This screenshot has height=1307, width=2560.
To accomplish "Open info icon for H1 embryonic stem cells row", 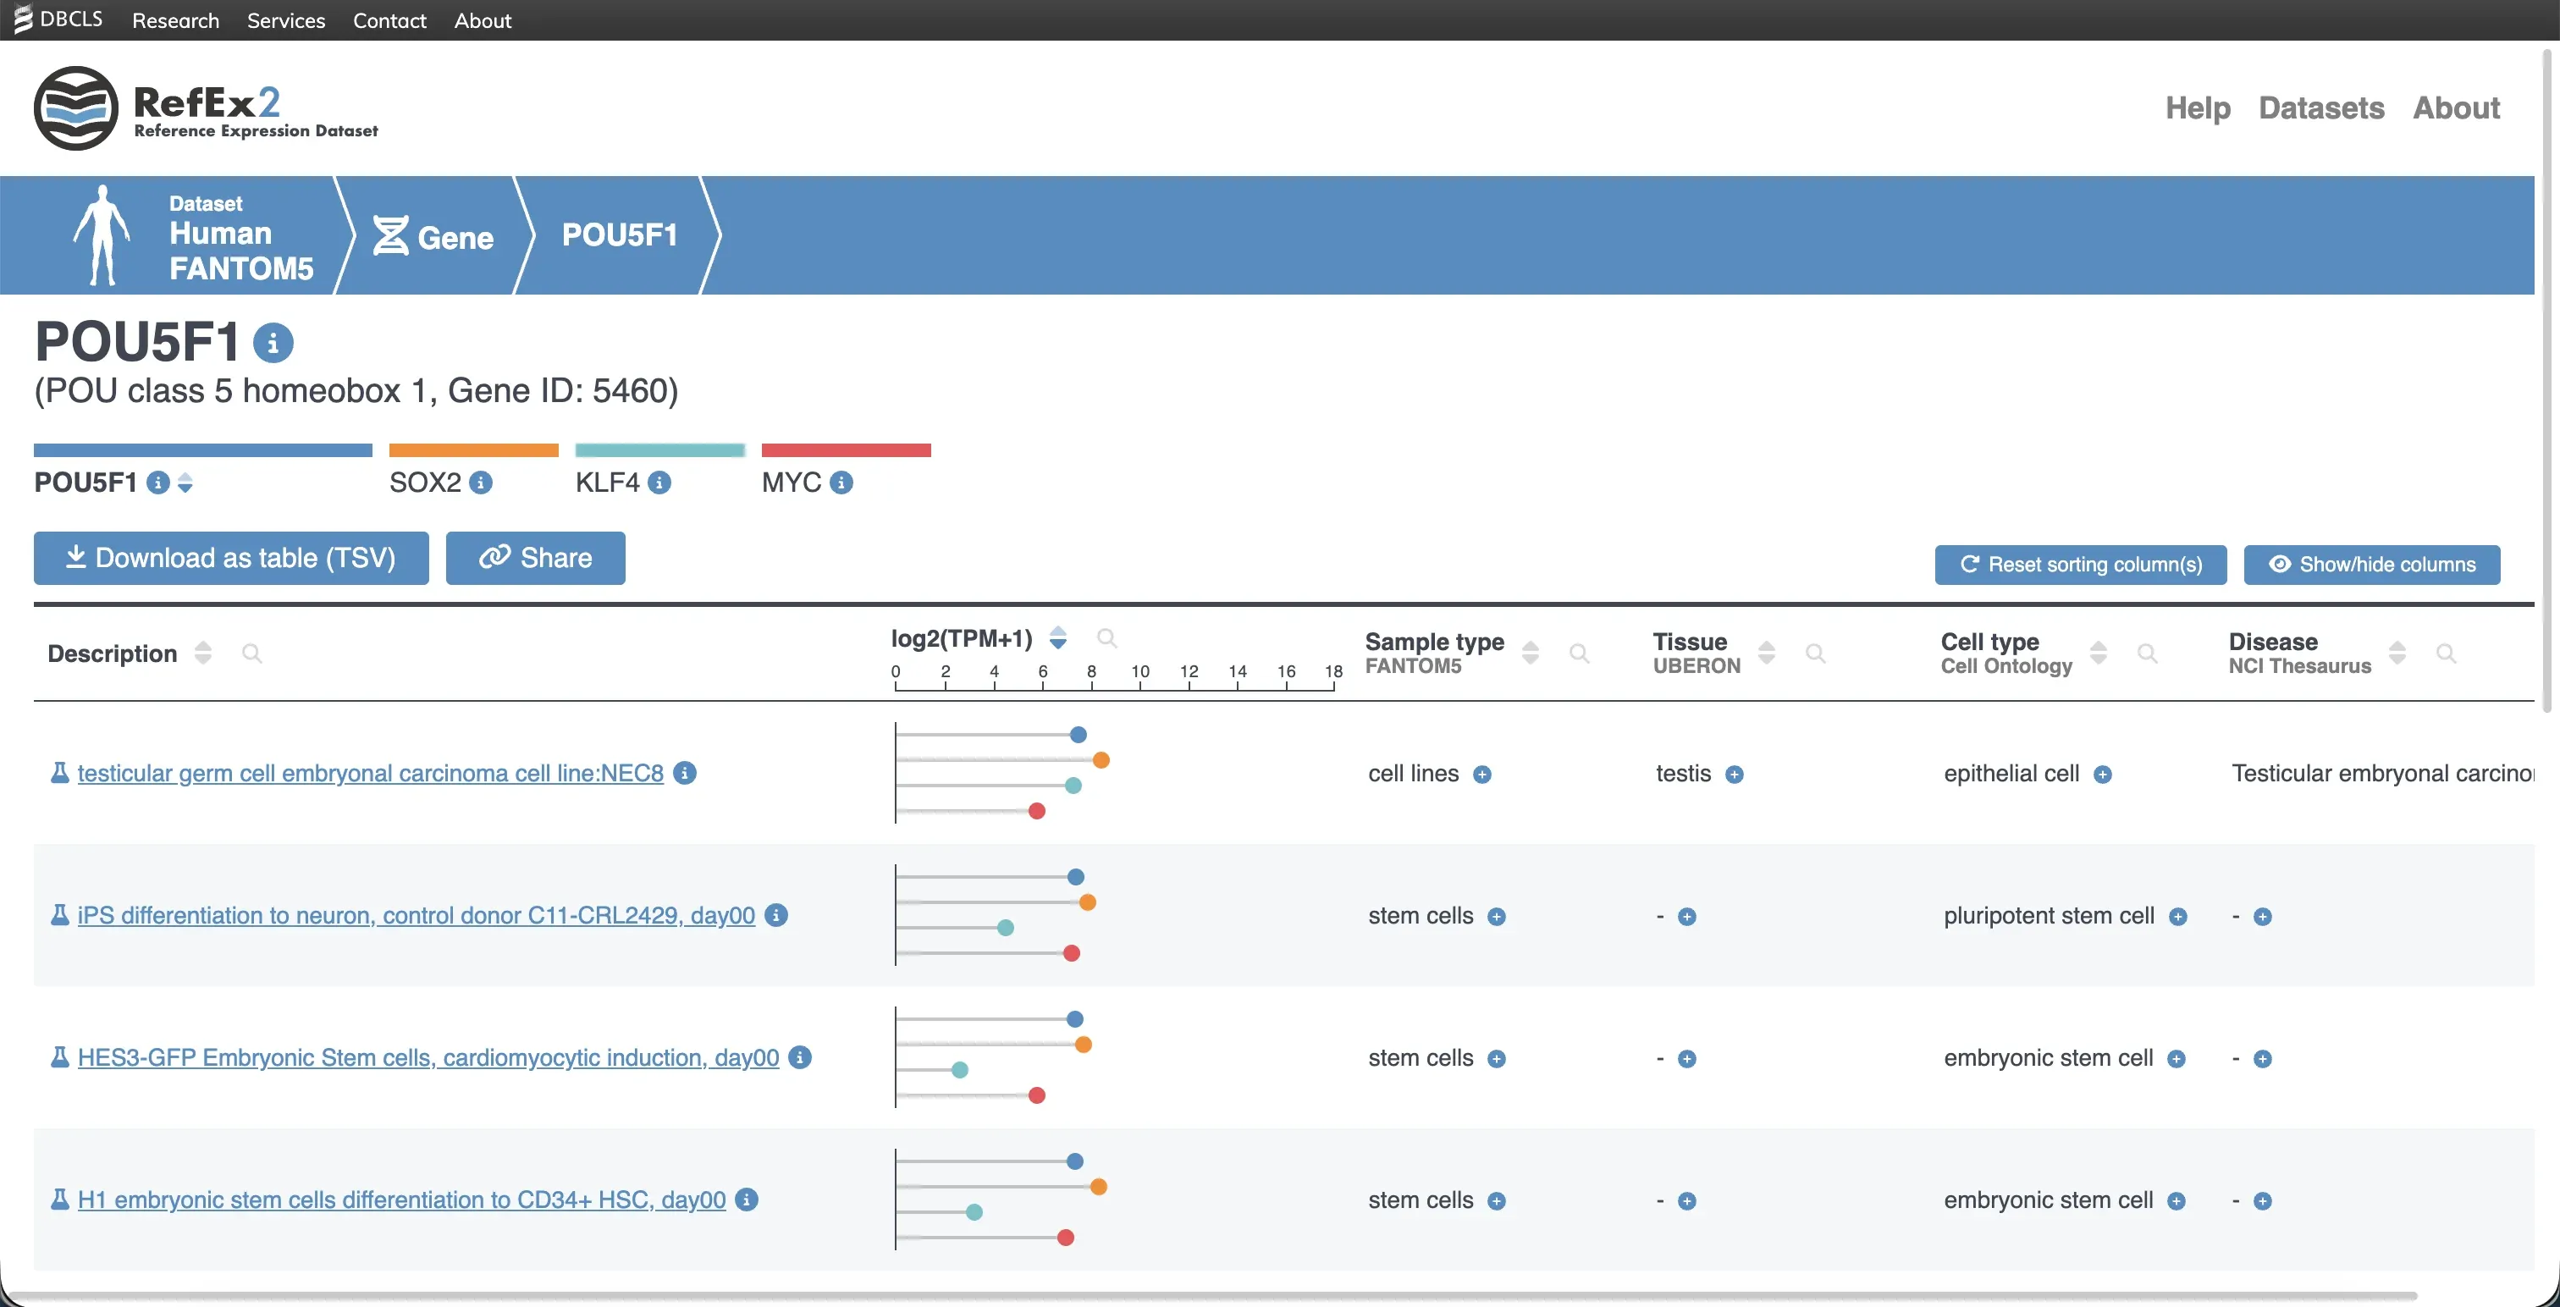I will pyautogui.click(x=748, y=1199).
